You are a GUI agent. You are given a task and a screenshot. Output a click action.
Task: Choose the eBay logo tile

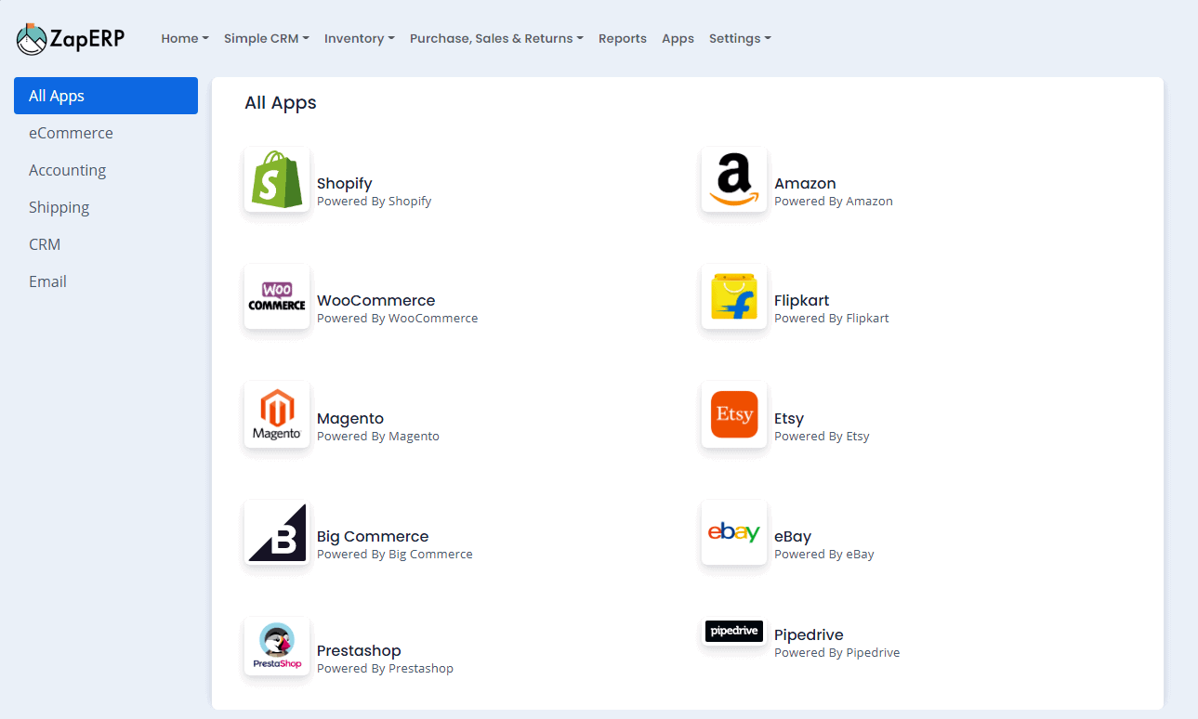(734, 532)
